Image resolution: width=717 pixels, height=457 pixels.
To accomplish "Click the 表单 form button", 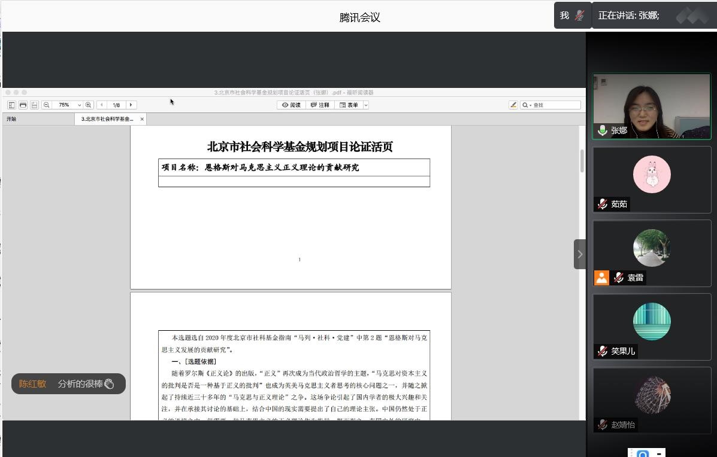I will click(x=349, y=105).
